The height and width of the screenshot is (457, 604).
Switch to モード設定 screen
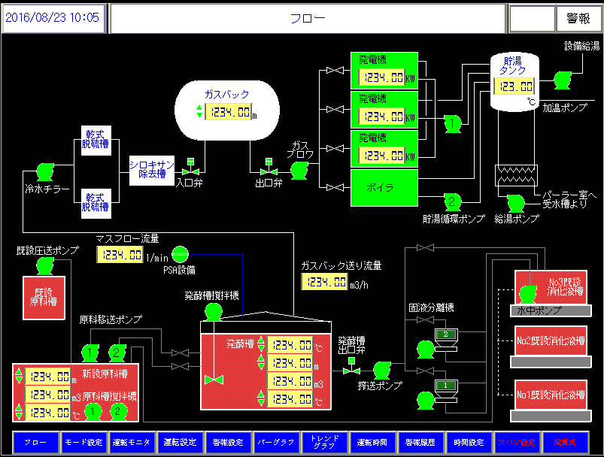coord(84,443)
